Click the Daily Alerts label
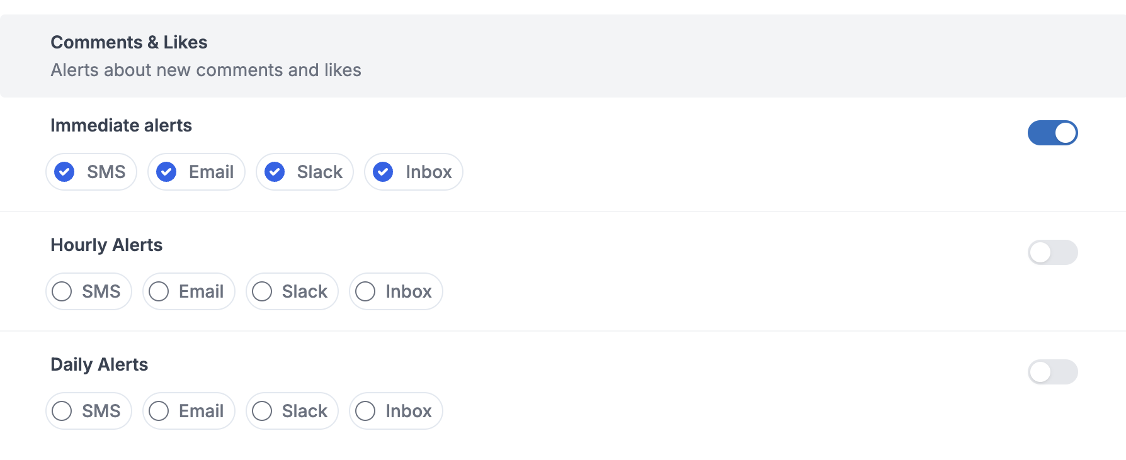Image resolution: width=1126 pixels, height=460 pixels. [100, 364]
